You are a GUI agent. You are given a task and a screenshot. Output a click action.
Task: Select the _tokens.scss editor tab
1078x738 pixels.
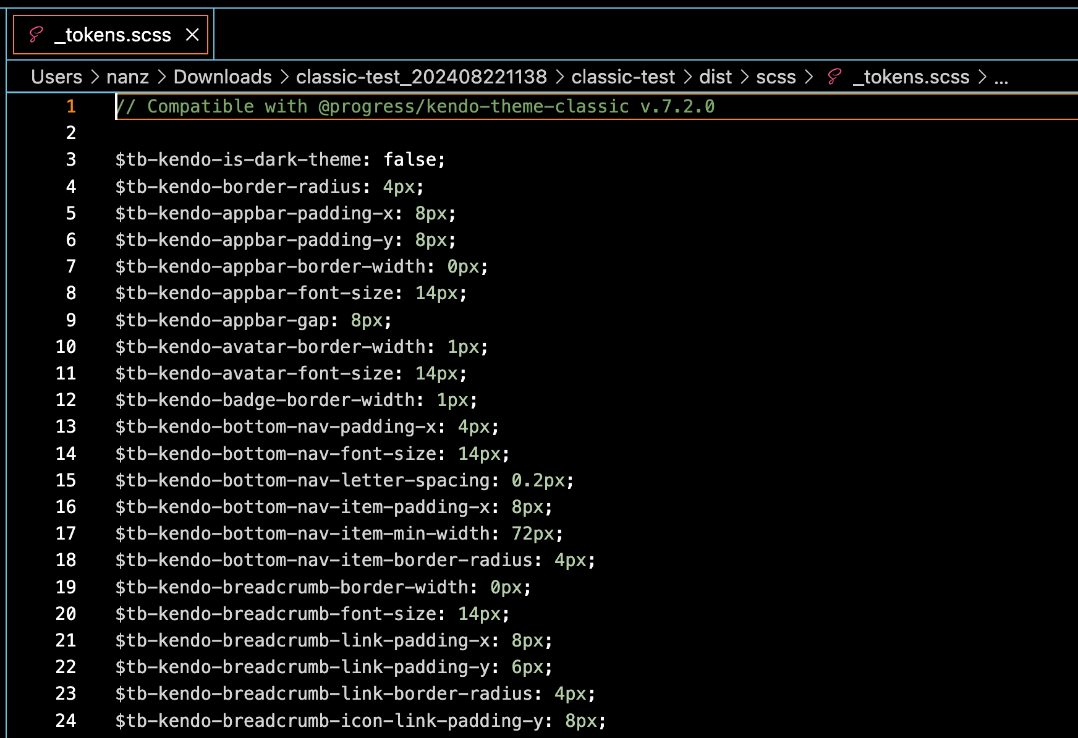click(111, 35)
